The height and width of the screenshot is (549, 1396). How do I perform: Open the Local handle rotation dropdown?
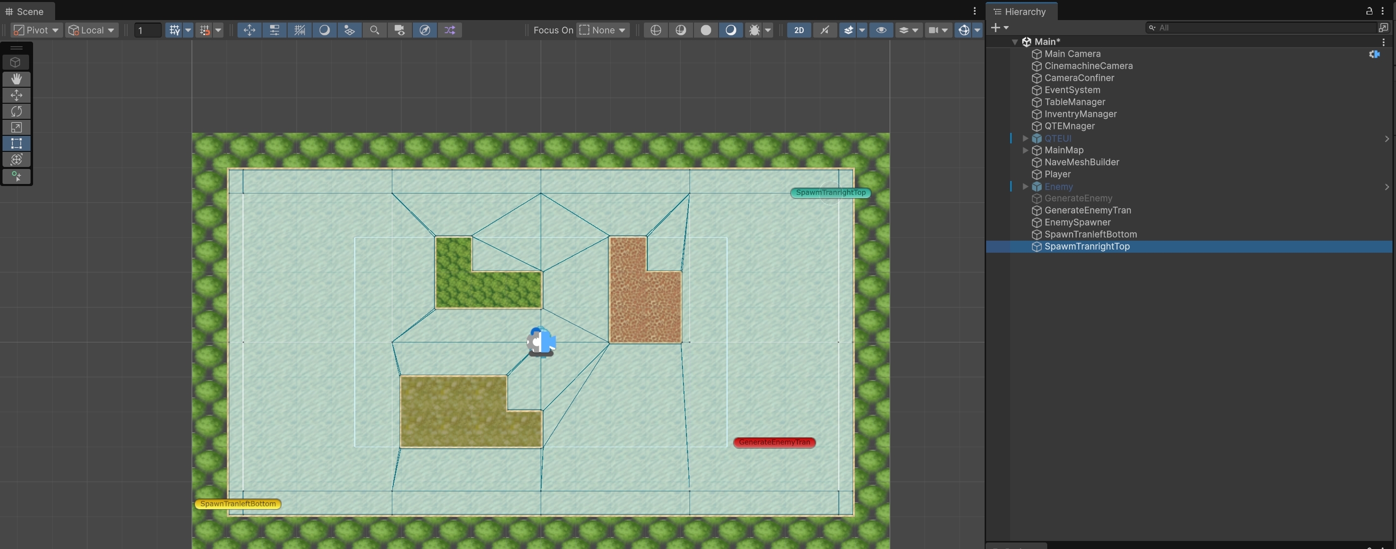(x=92, y=31)
